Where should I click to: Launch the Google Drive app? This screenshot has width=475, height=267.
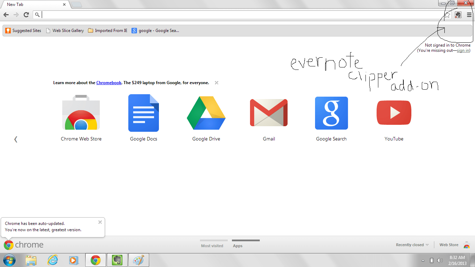[x=206, y=118]
